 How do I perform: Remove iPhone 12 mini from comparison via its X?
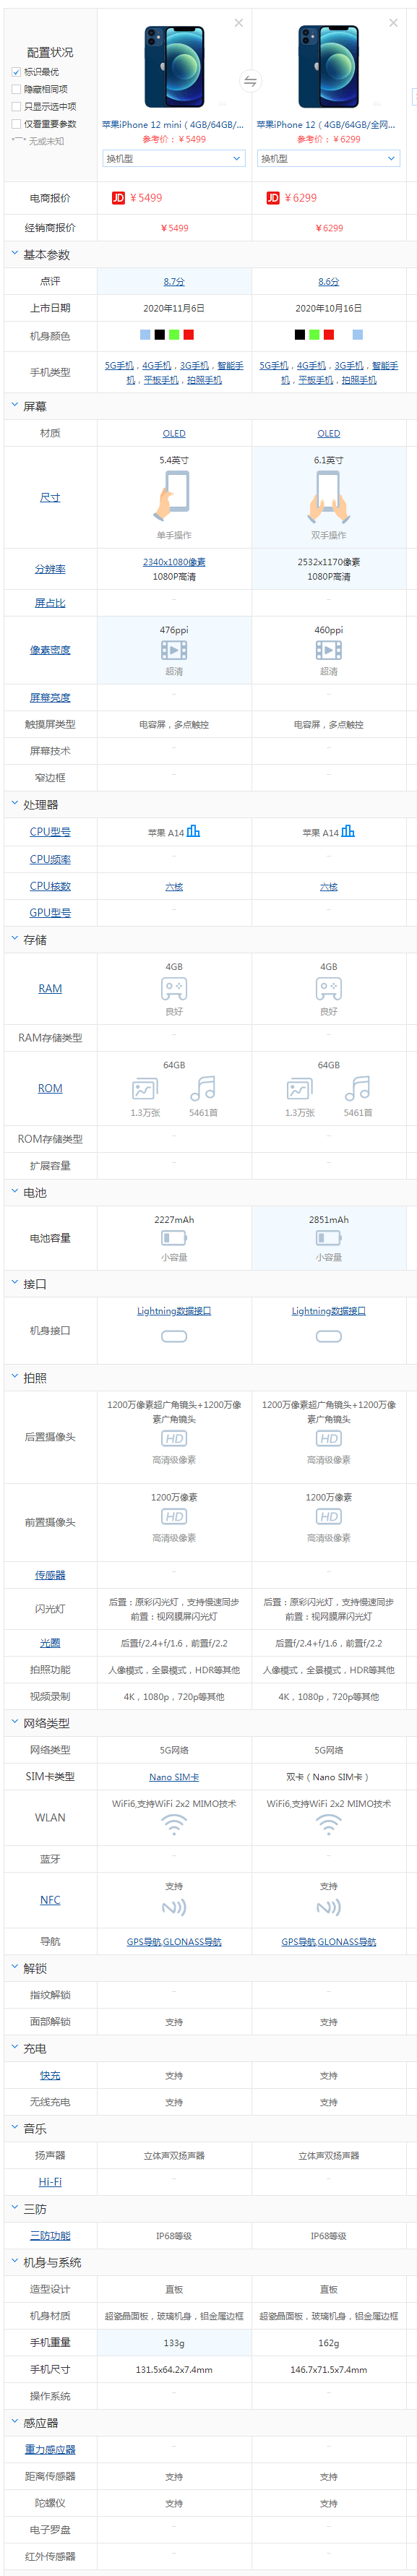pyautogui.click(x=238, y=23)
